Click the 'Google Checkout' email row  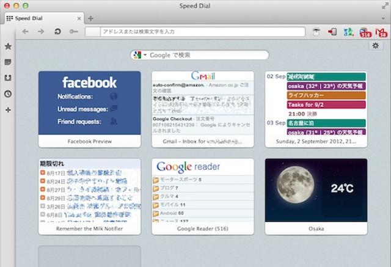click(203, 125)
